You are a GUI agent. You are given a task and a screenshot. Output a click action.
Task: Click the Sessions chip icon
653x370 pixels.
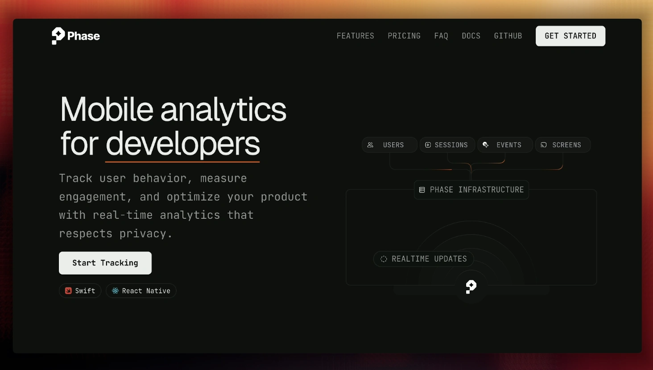(x=428, y=145)
